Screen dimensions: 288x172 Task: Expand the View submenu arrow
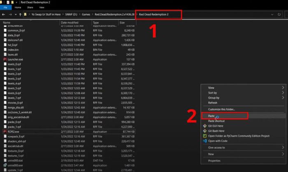[x=283, y=88]
